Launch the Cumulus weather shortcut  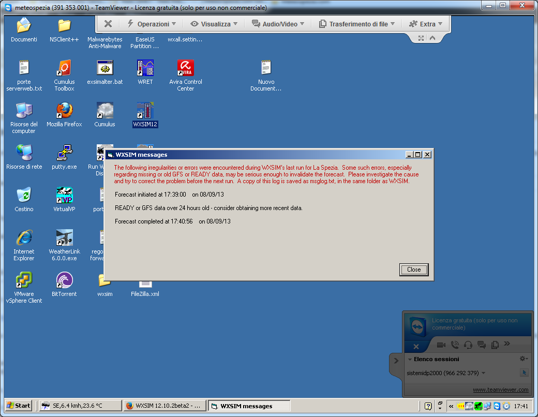click(x=104, y=111)
